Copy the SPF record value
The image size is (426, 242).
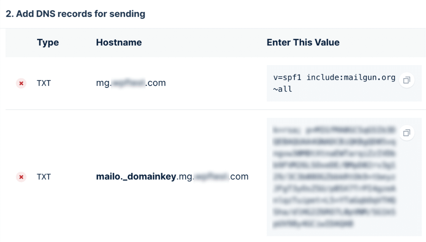click(x=406, y=80)
